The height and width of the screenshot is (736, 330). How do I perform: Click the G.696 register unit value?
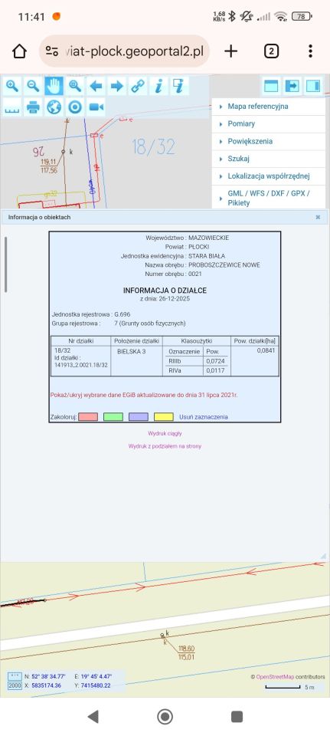(x=123, y=314)
